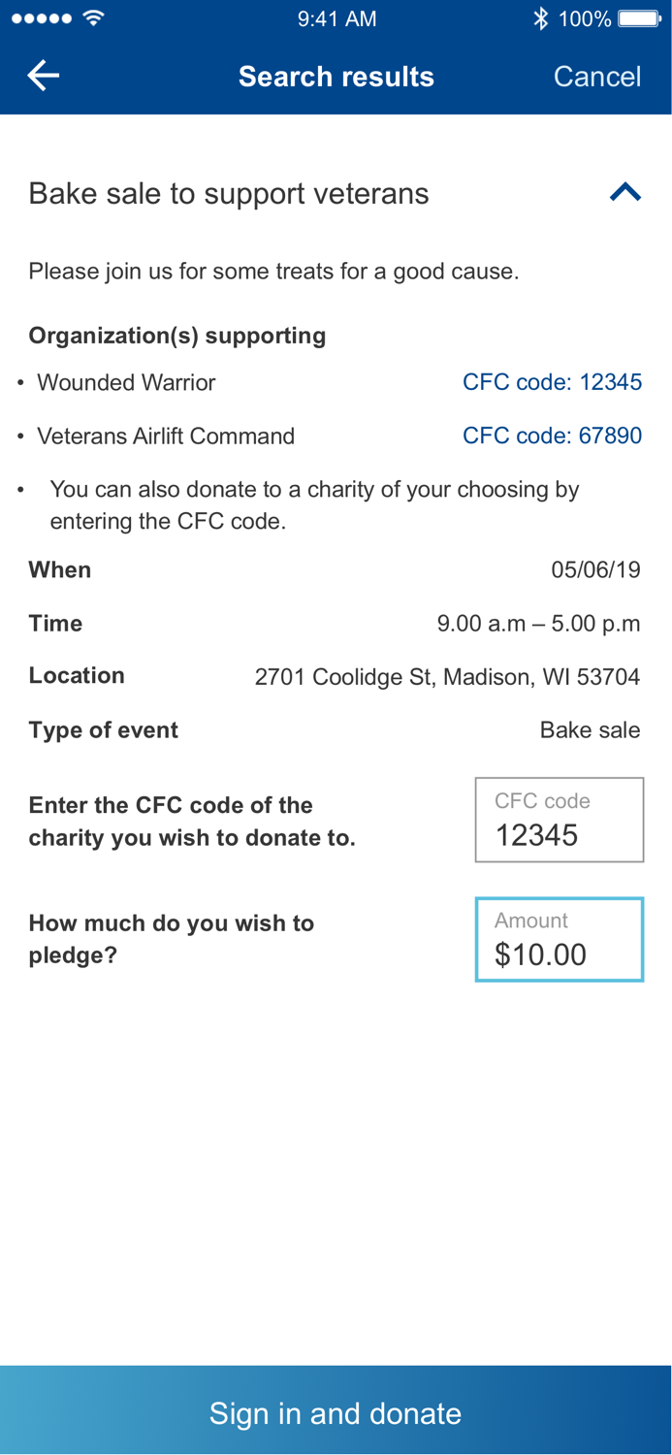Tap the Type of event Bake sale value

tap(590, 729)
